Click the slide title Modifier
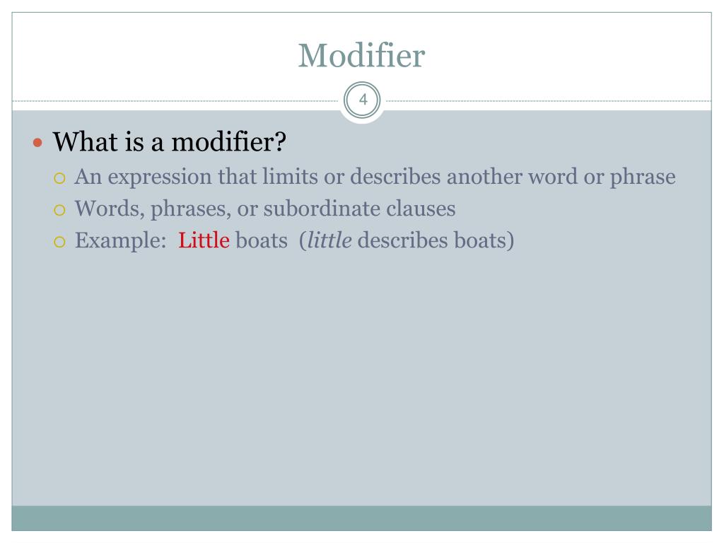 coord(361,55)
